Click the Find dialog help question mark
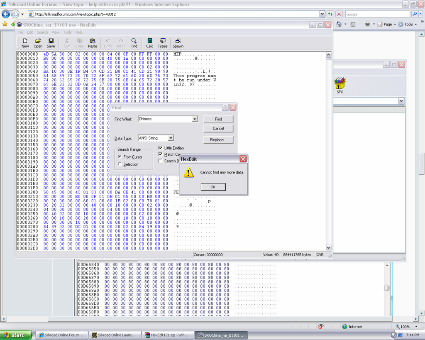425x340 pixels. (x=225, y=108)
